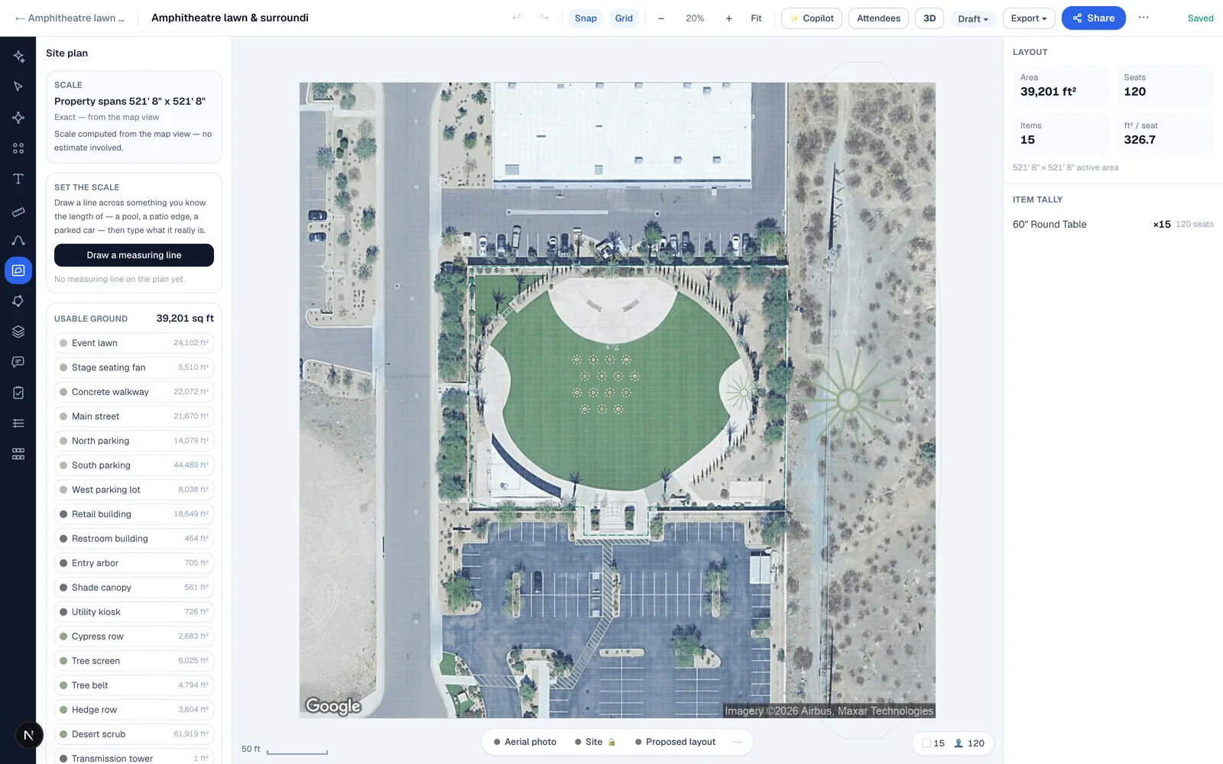This screenshot has width=1223, height=764.
Task: Go back to Amphitheatre lawn breadcrumb
Action: 70,18
